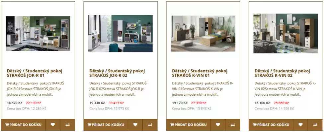Add JOK-R 01 to wishlist heart icon
The height and width of the screenshot is (132, 324).
click(x=53, y=125)
